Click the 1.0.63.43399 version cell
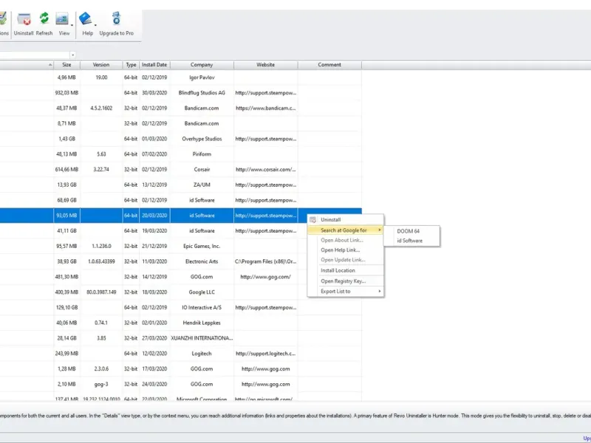This screenshot has height=443, width=591. tap(101, 261)
